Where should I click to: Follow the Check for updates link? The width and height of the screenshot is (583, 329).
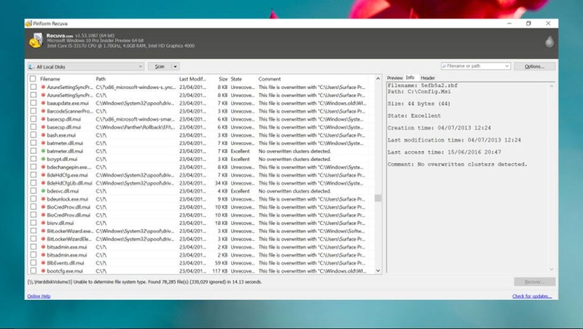click(532, 296)
